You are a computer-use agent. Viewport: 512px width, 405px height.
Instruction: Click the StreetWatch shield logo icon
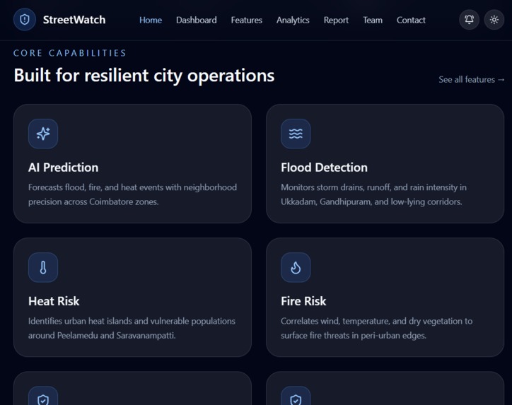pyautogui.click(x=25, y=20)
